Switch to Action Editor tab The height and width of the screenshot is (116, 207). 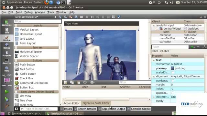click(x=71, y=103)
